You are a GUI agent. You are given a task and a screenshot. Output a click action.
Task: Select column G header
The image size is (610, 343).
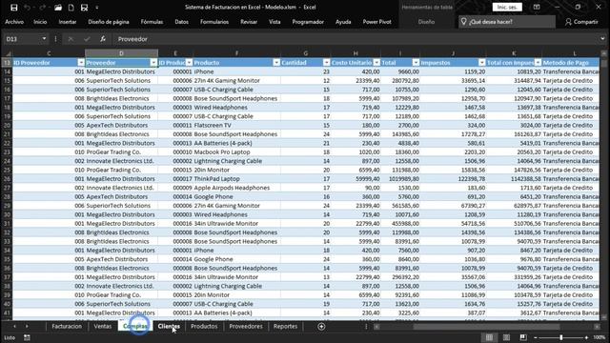[x=305, y=53]
